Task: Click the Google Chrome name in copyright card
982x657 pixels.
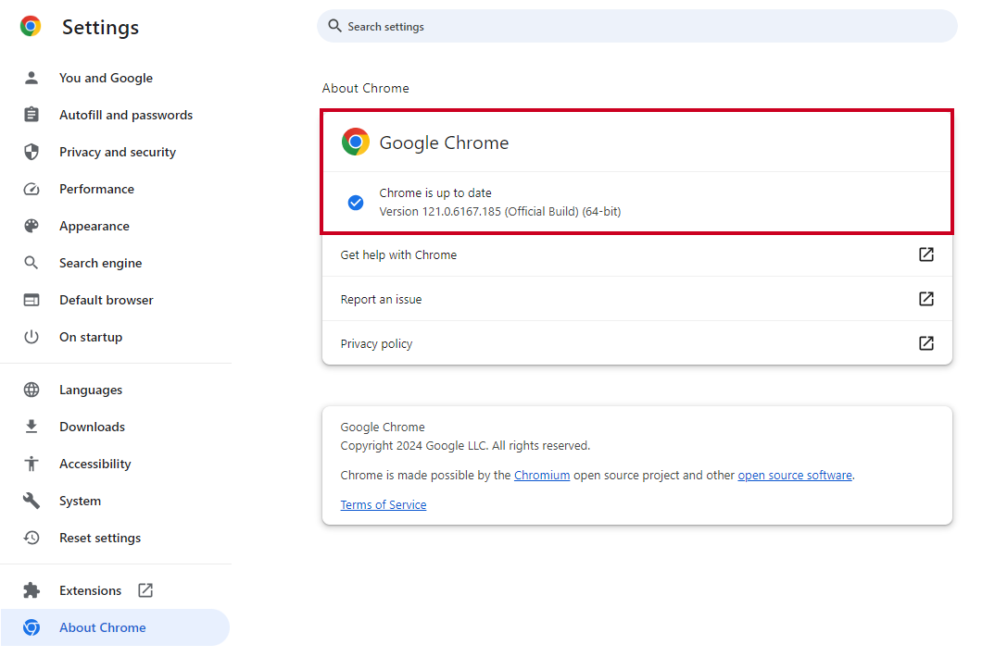Action: (x=383, y=427)
